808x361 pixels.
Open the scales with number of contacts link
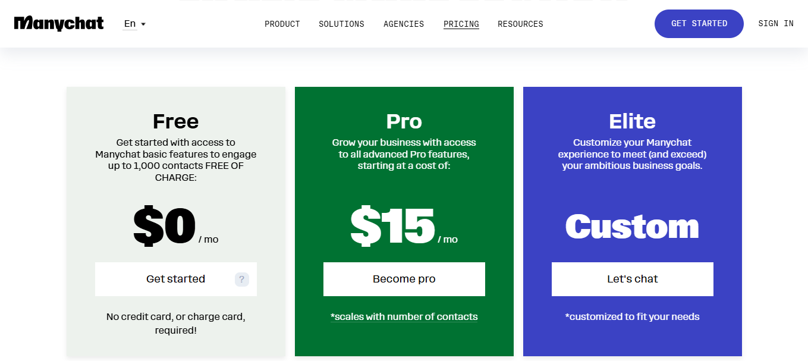pyautogui.click(x=404, y=317)
